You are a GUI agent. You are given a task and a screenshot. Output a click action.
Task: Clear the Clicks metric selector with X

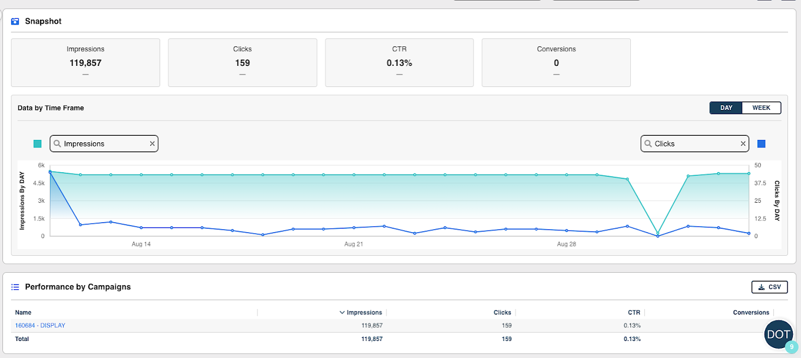(x=743, y=143)
